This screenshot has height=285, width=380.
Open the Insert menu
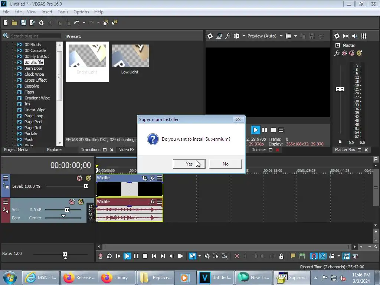[x=47, y=12]
